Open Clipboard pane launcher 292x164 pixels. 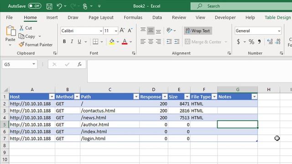[x=55, y=53]
